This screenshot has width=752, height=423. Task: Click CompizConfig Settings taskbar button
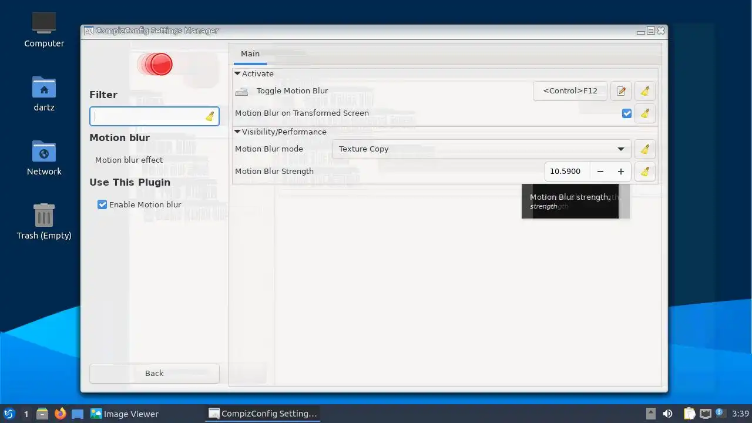pos(263,414)
